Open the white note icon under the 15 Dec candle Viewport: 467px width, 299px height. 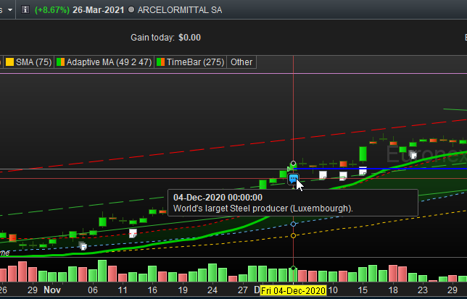[363, 172]
